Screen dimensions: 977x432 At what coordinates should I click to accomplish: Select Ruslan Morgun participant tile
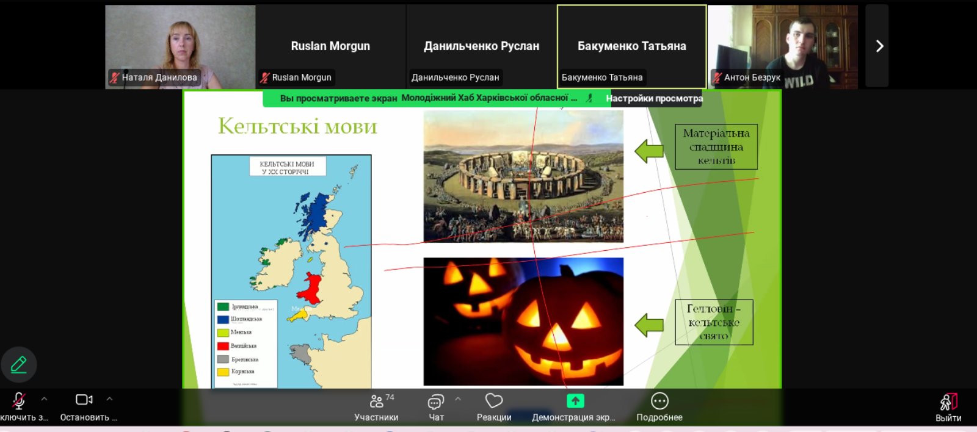330,46
